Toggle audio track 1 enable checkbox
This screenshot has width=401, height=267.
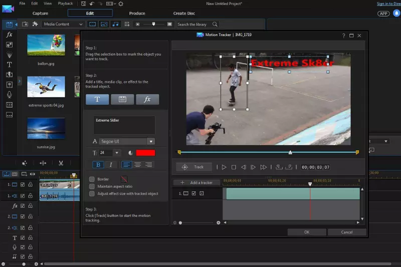click(23, 196)
